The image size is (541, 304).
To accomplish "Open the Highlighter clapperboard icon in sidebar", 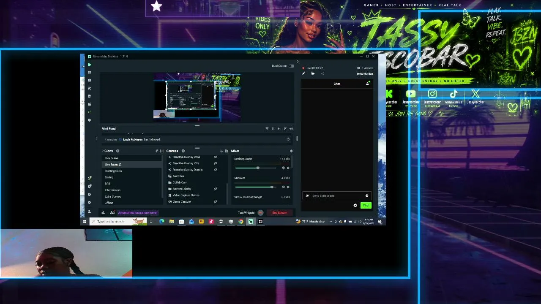I will tap(89, 104).
